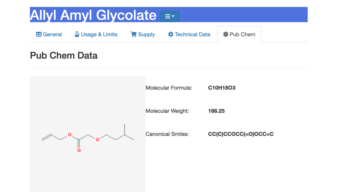Click the molecule structure image
The height and width of the screenshot is (192, 337).
[x=88, y=134]
